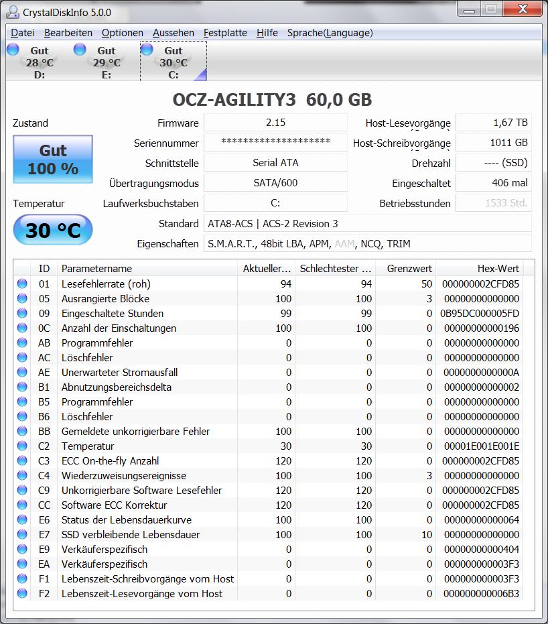Image resolution: width=548 pixels, height=624 pixels.
Task: Click the Gut 100 % health status button
Action: point(53,160)
